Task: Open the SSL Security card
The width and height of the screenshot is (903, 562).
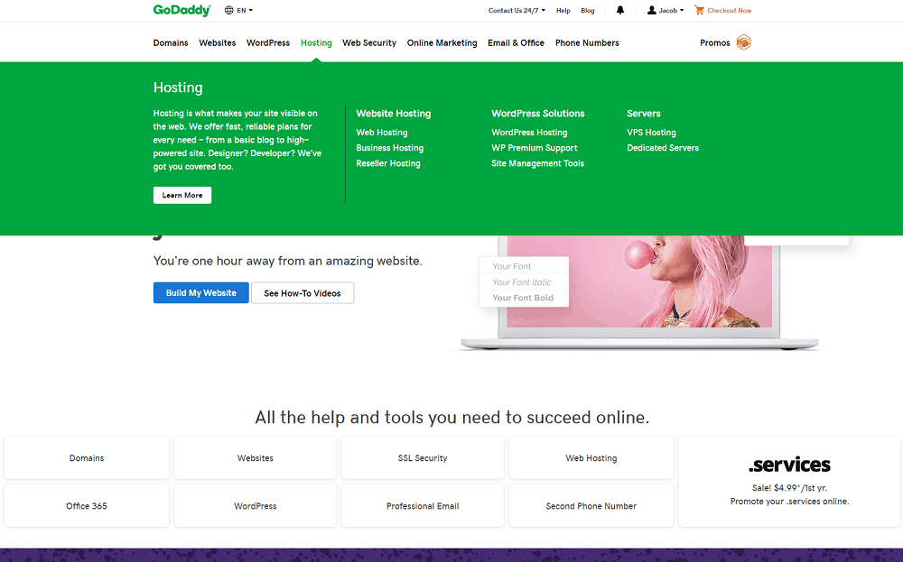Action: tap(423, 458)
